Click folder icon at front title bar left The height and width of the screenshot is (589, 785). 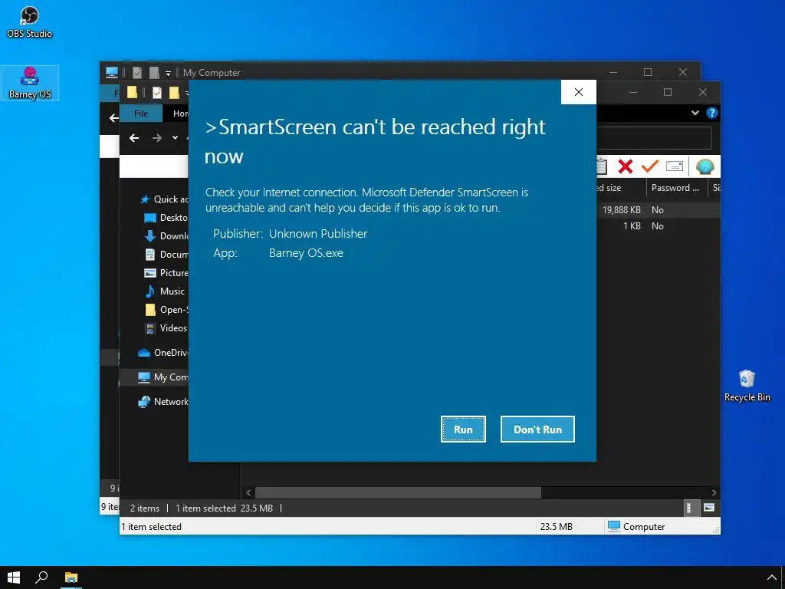coord(132,92)
